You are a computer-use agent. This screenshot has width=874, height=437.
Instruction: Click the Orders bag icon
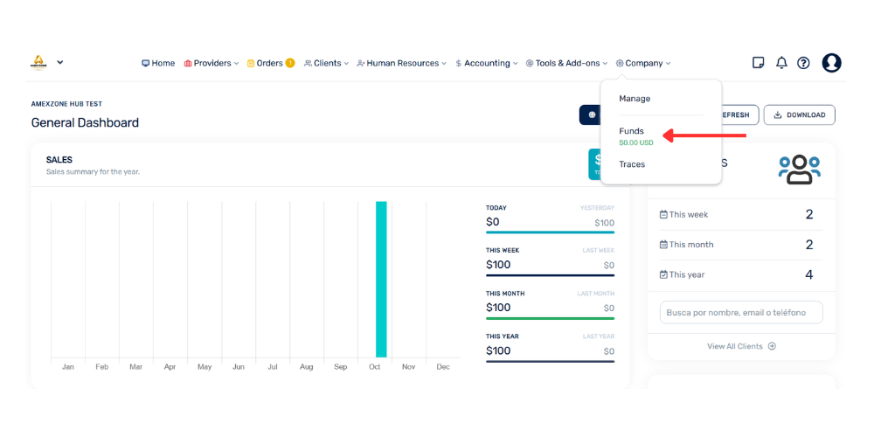pos(251,64)
